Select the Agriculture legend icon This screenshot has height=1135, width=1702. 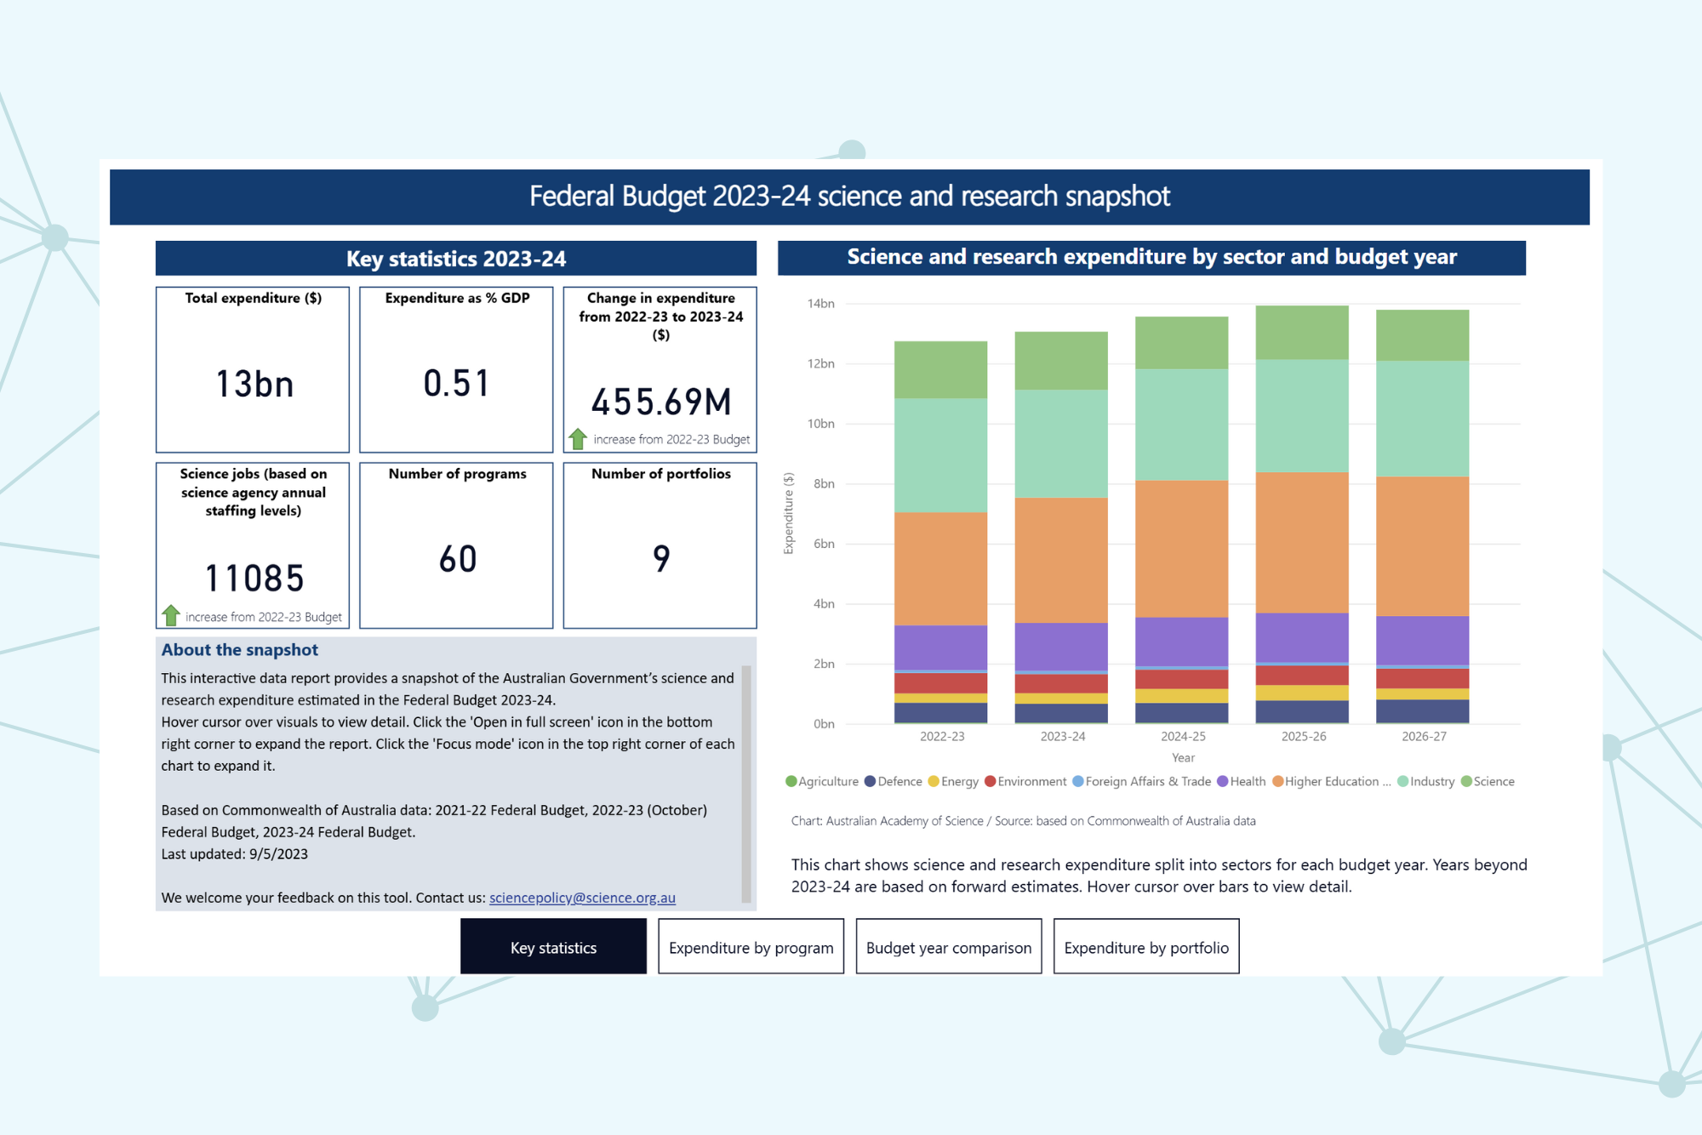(790, 781)
